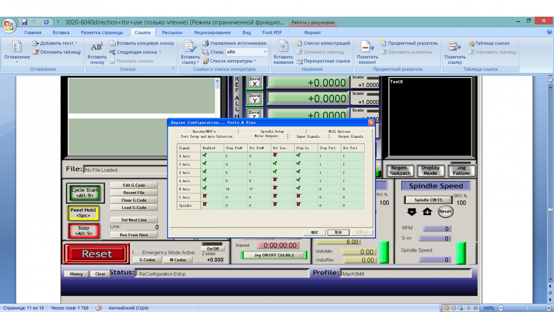
Task: Insert a caption with Вставить название
Action: [283, 53]
